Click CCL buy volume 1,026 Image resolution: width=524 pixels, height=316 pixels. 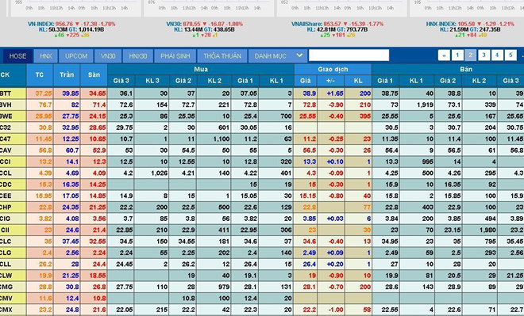[159, 173]
